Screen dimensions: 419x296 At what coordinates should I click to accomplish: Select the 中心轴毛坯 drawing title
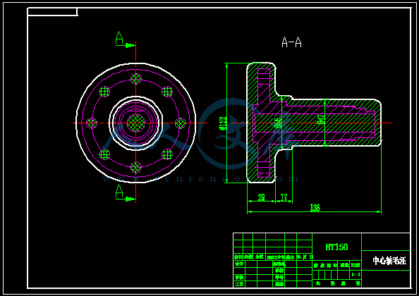(x=389, y=261)
